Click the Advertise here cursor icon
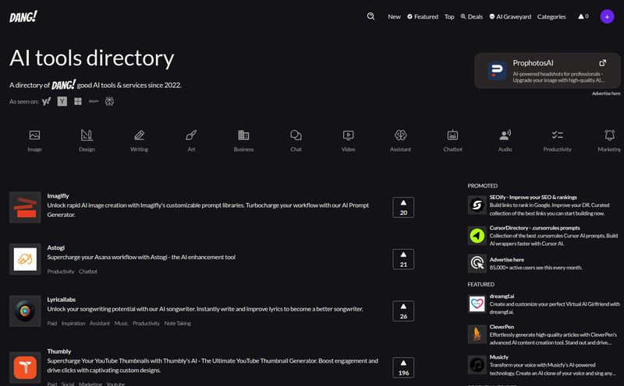624x386 pixels. pyautogui.click(x=477, y=263)
